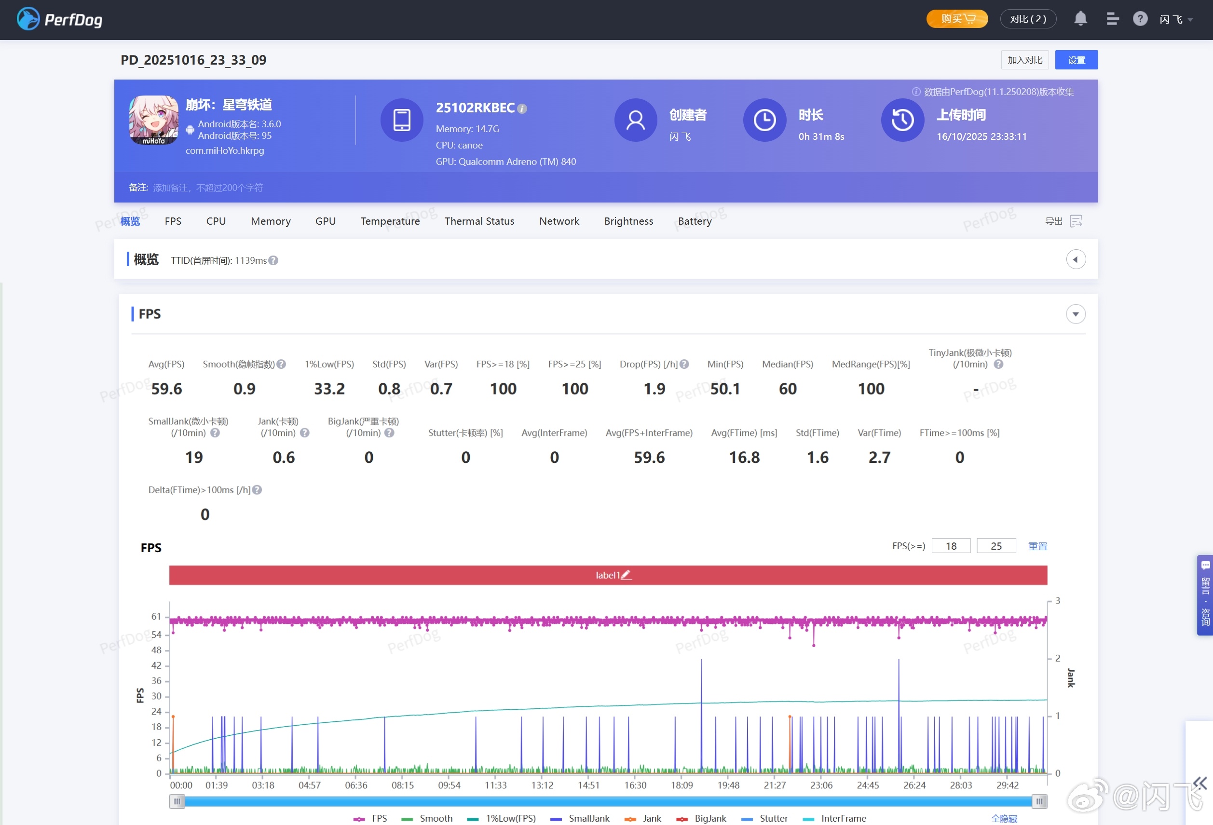Click the notification bell icon

[x=1080, y=19]
